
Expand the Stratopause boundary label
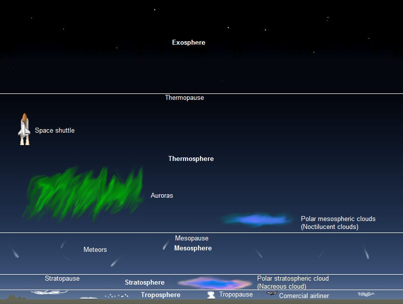pyautogui.click(x=62, y=278)
